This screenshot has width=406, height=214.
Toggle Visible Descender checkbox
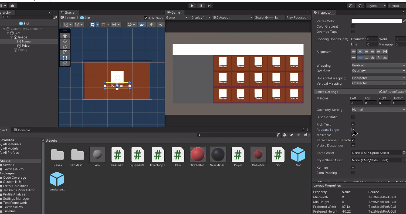[353, 145]
